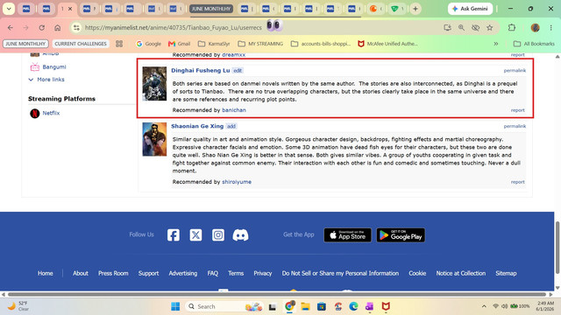
Task: Download from the App Store badge
Action: [347, 235]
